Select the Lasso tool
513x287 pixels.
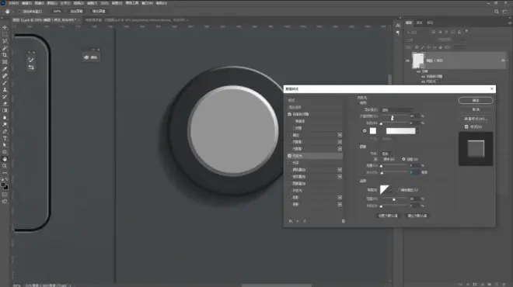pyautogui.click(x=5, y=41)
